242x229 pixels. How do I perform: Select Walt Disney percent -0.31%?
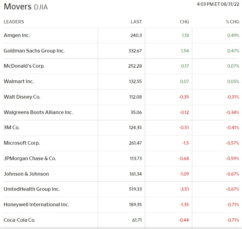tap(233, 97)
